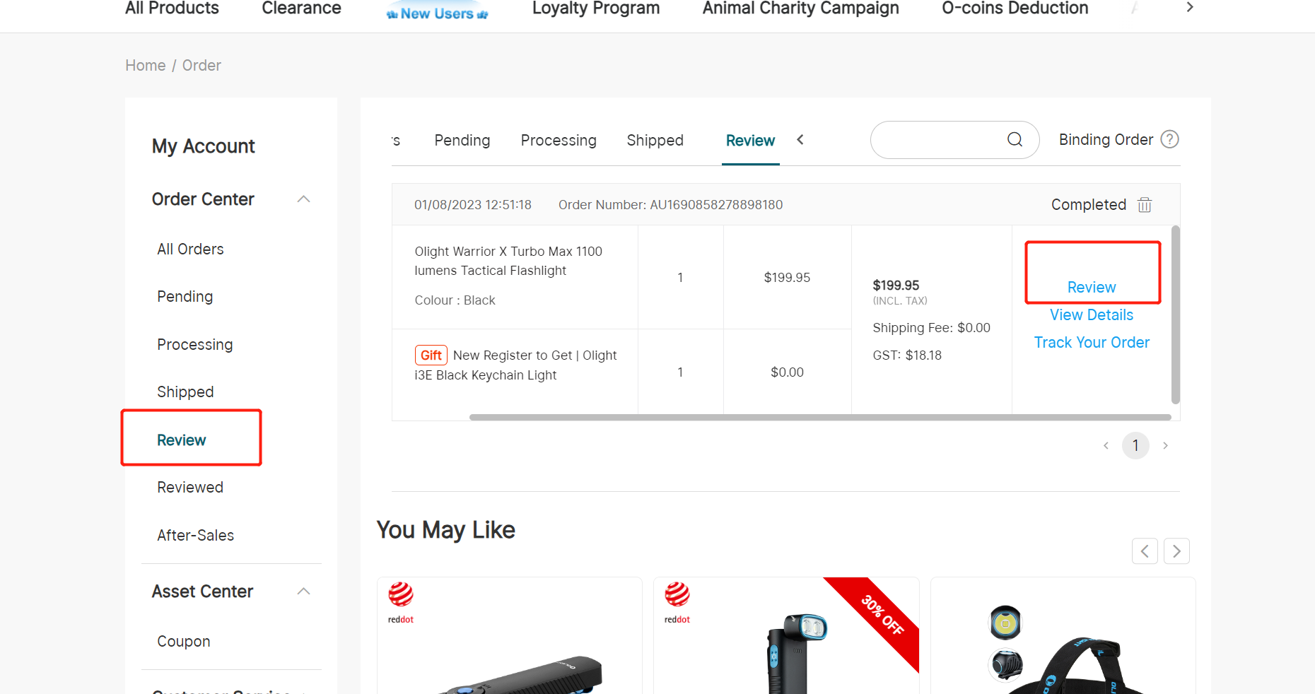
Task: Collapse the Order Center section
Action: (304, 199)
